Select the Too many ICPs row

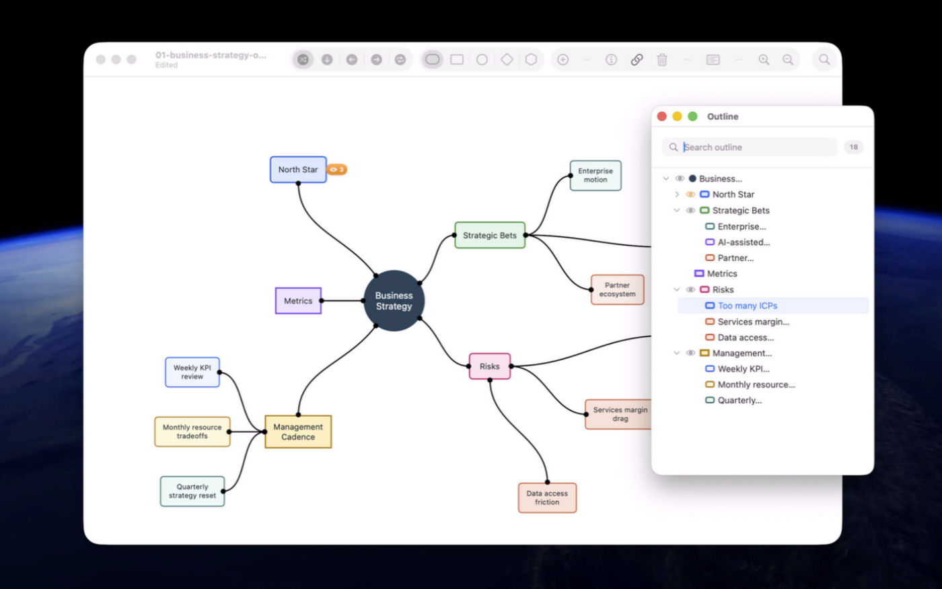point(773,306)
